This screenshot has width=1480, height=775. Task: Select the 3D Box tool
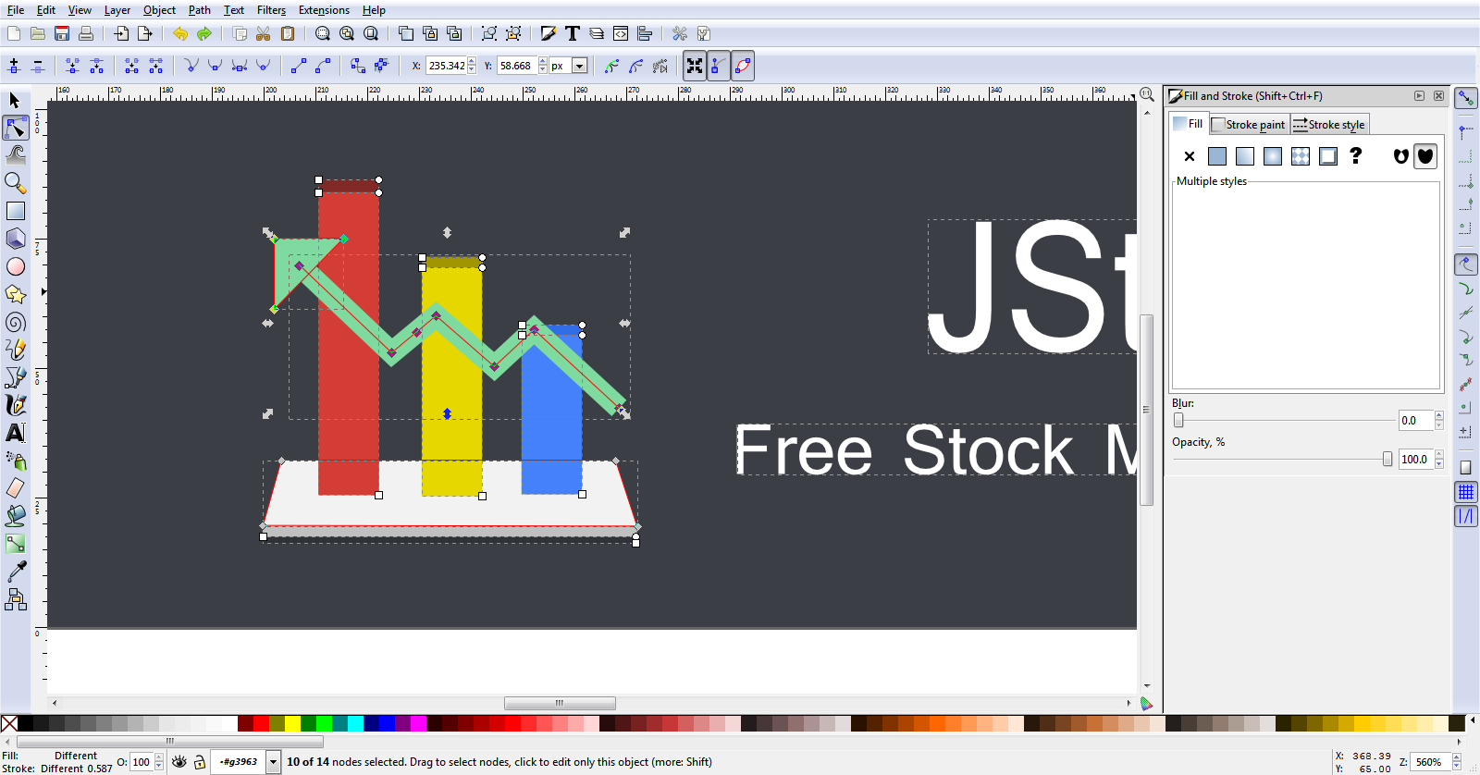click(x=15, y=239)
